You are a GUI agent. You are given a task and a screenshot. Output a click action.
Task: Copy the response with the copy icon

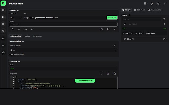coord(115,73)
